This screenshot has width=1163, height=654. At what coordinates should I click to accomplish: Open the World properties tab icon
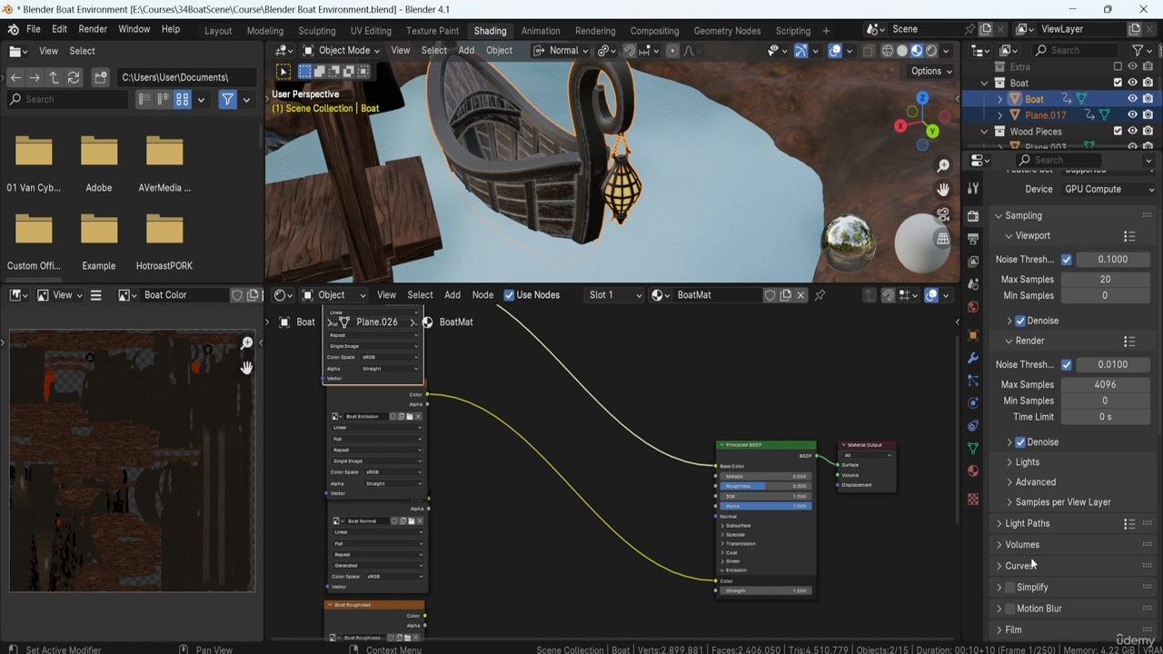[x=973, y=307]
